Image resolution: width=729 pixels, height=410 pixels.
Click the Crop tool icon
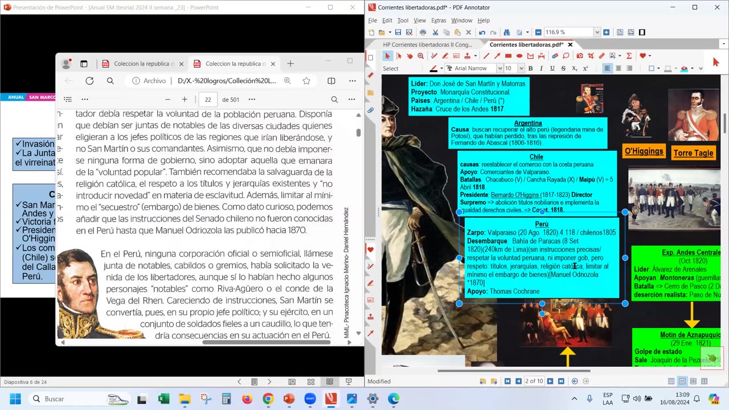pyautogui.click(x=591, y=56)
